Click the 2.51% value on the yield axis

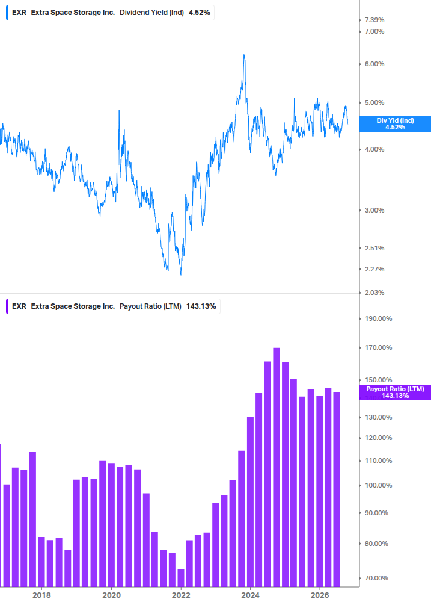pyautogui.click(x=374, y=248)
